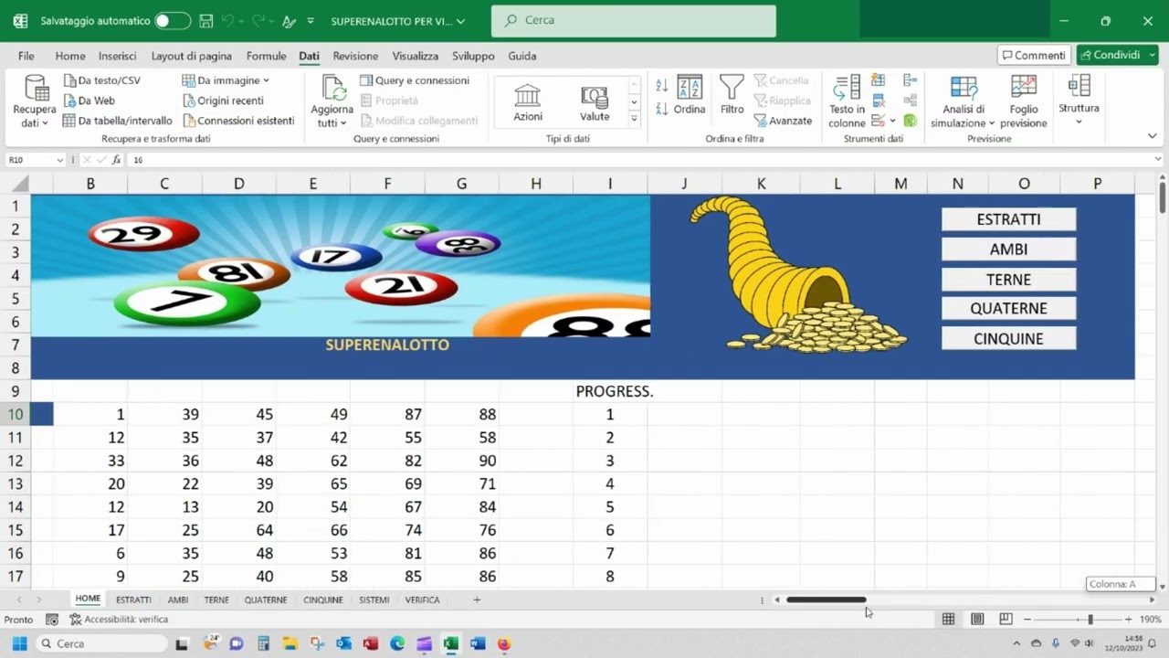The height and width of the screenshot is (658, 1169).
Task: Open the Layout di pagina tab
Action: (x=192, y=56)
